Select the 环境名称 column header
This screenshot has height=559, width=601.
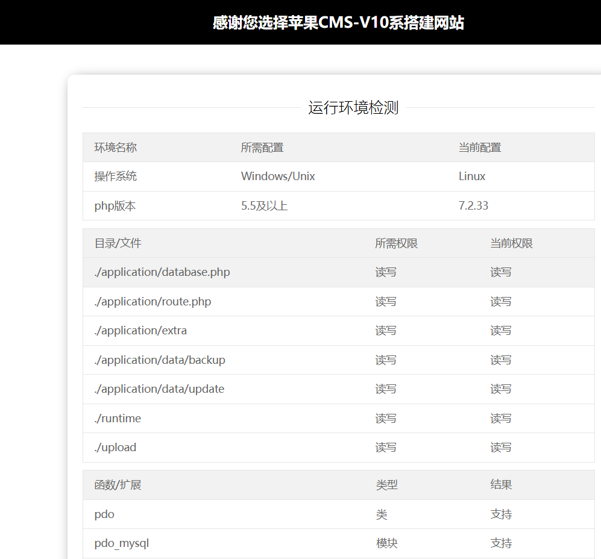pyautogui.click(x=116, y=148)
